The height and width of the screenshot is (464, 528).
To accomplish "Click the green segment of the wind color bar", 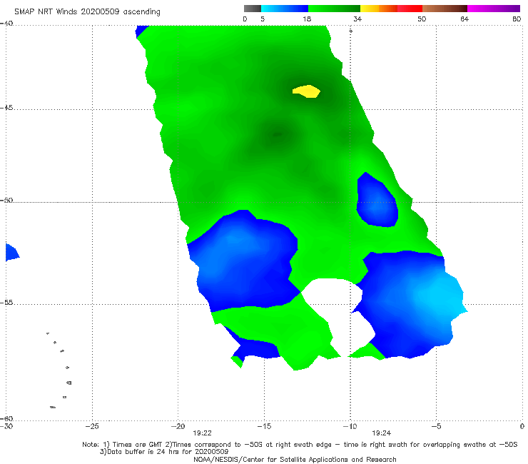I will click(334, 9).
